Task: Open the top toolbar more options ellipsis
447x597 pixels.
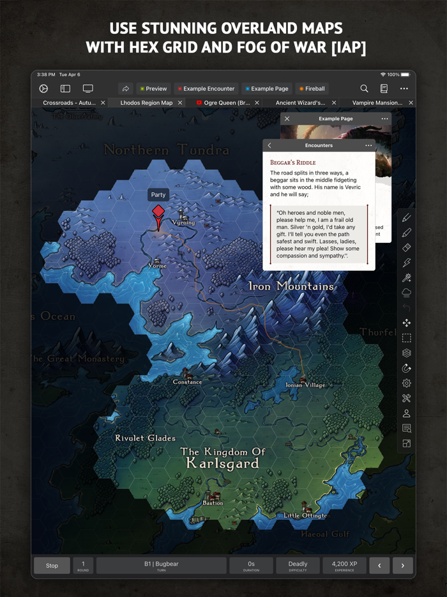Action: click(x=404, y=89)
